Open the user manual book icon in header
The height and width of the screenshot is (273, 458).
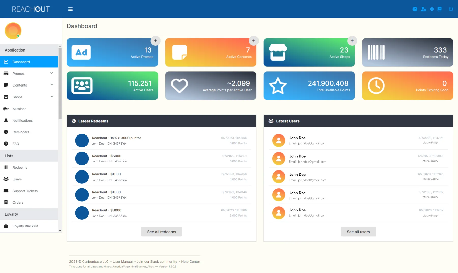point(440,9)
